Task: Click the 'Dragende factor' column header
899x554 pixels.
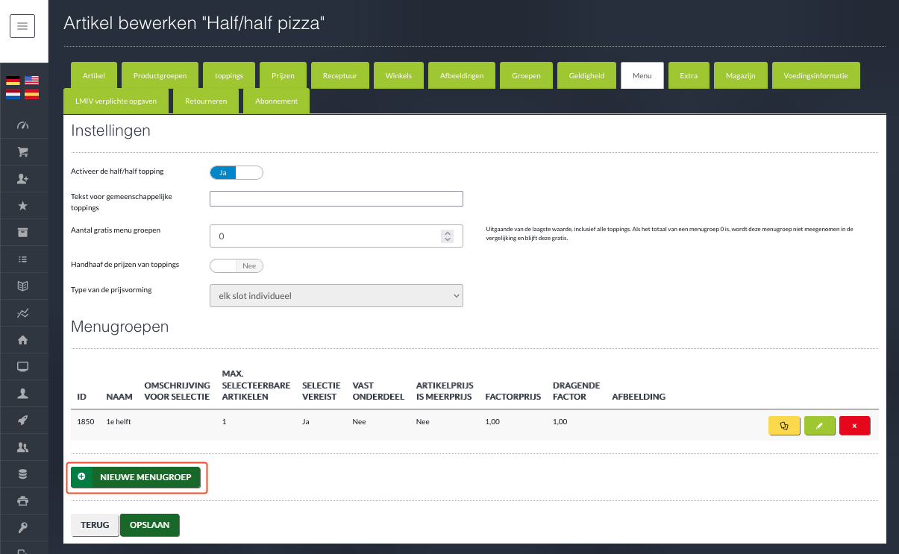Action: pos(577,391)
